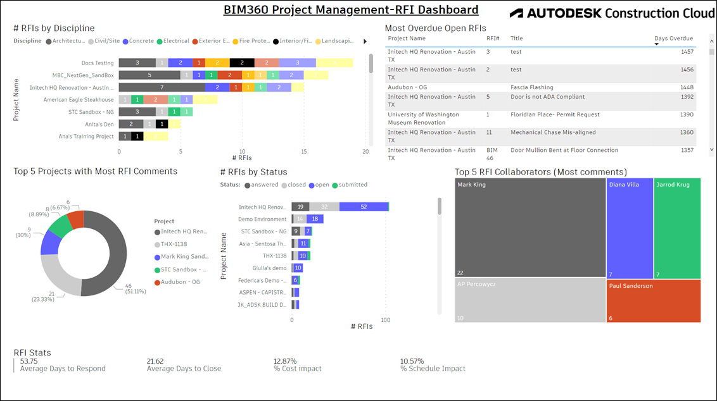This screenshot has height=401, width=717.
Task: Select Mark King Sand.. donut legend item
Action: (181, 257)
